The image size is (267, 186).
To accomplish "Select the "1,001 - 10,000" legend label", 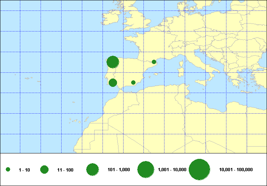I will [x=172, y=170].
